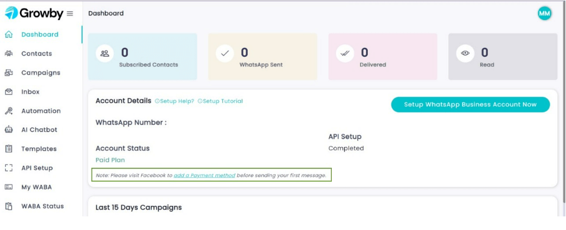Click the Last 15 Days Campaigns heading

[x=138, y=208]
